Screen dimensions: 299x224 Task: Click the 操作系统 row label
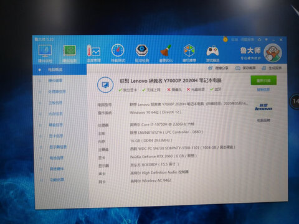(105, 113)
